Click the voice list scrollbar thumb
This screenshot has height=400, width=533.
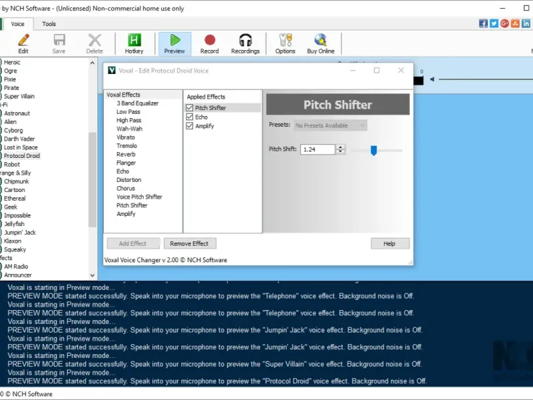[92, 179]
